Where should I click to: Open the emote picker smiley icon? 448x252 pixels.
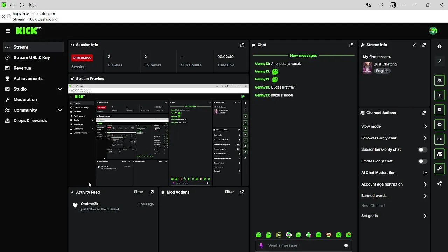tap(346, 245)
